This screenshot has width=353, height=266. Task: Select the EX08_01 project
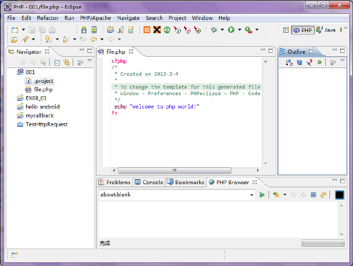[x=32, y=98]
